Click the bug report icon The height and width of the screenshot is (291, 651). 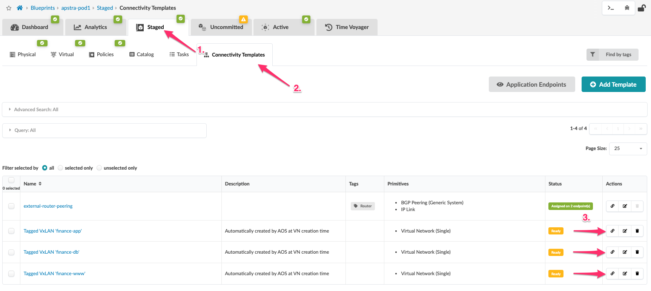click(x=627, y=8)
